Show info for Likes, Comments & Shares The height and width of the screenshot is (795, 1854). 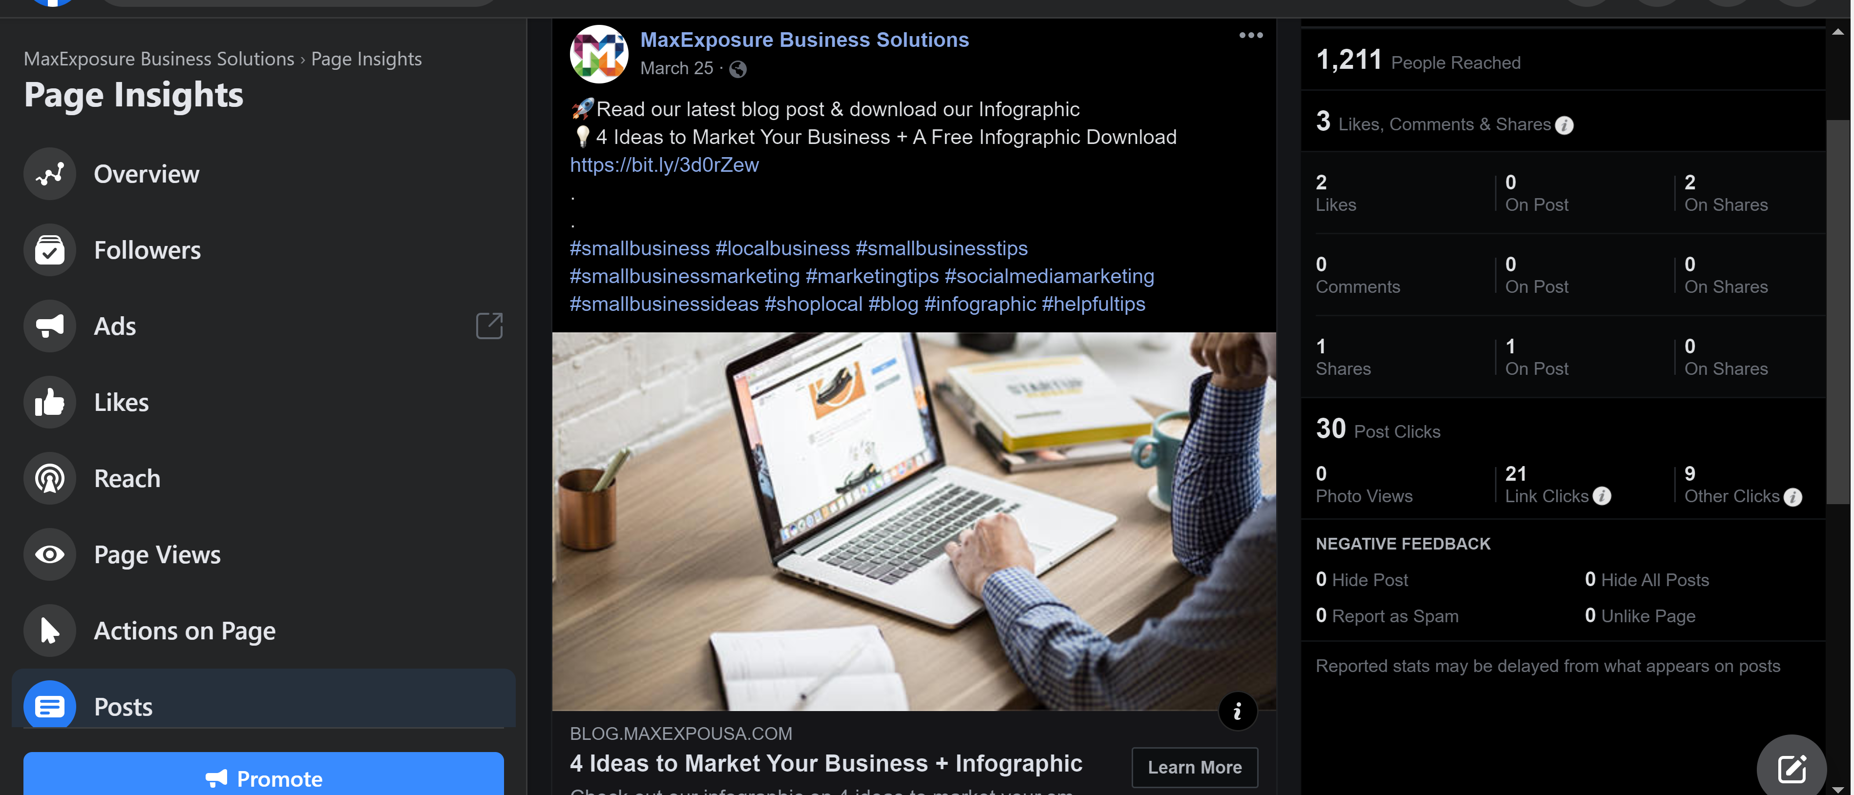tap(1564, 125)
